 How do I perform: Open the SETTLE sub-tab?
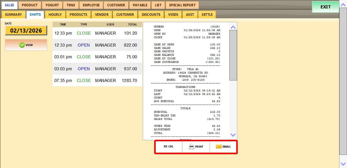tap(207, 14)
